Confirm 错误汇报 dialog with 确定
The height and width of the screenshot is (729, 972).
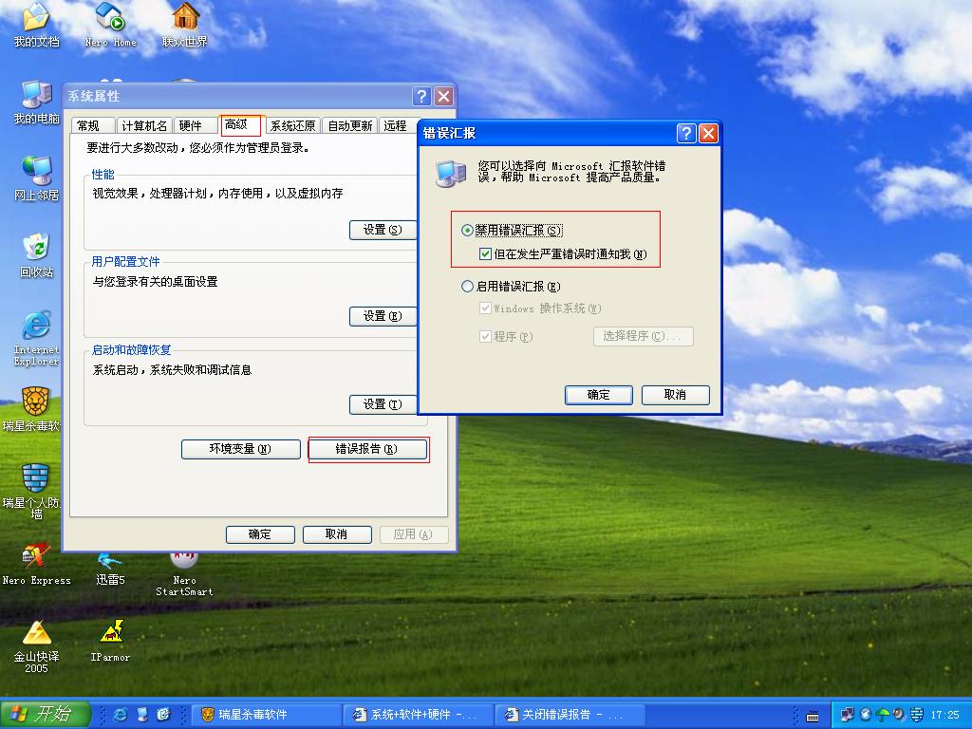point(598,395)
